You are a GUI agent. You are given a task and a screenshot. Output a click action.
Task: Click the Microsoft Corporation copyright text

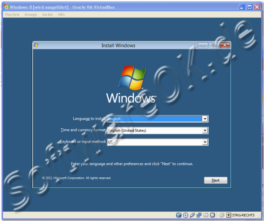point(77,178)
